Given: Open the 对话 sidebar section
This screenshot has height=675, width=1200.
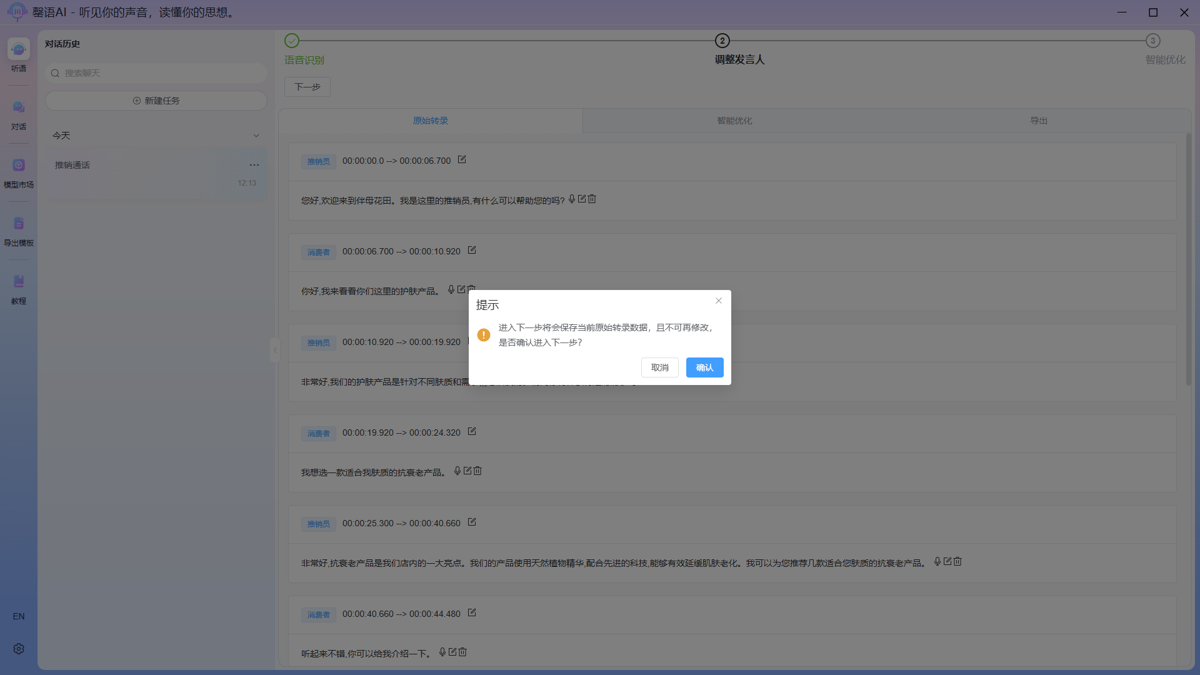Looking at the screenshot, I should (19, 115).
